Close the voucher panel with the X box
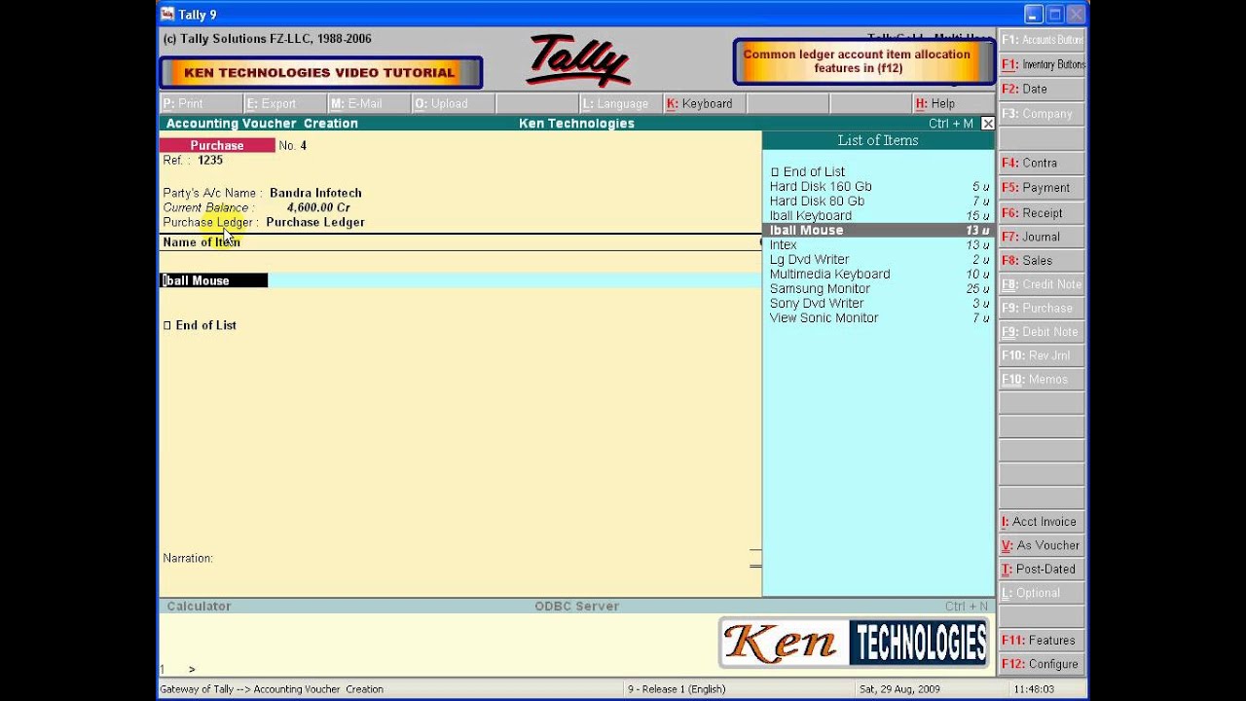Screen dimensions: 1246x701 click(x=987, y=124)
